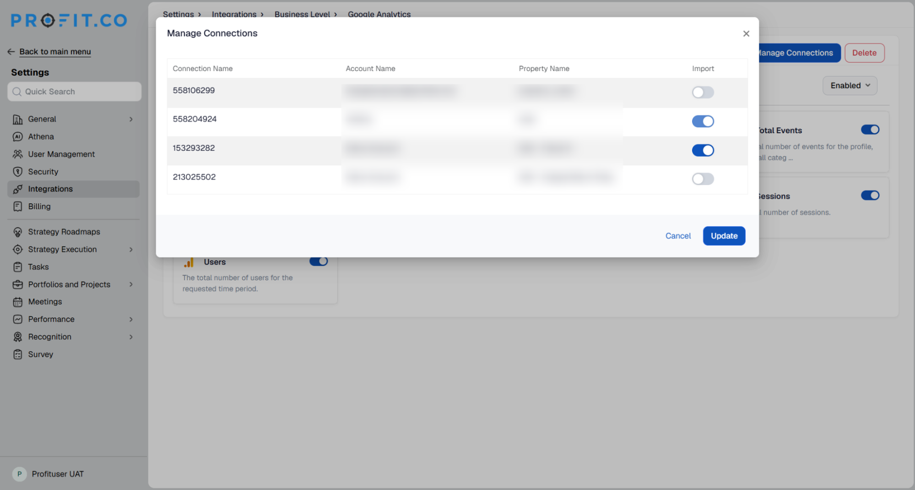Toggle the Users metric switch

(x=319, y=261)
